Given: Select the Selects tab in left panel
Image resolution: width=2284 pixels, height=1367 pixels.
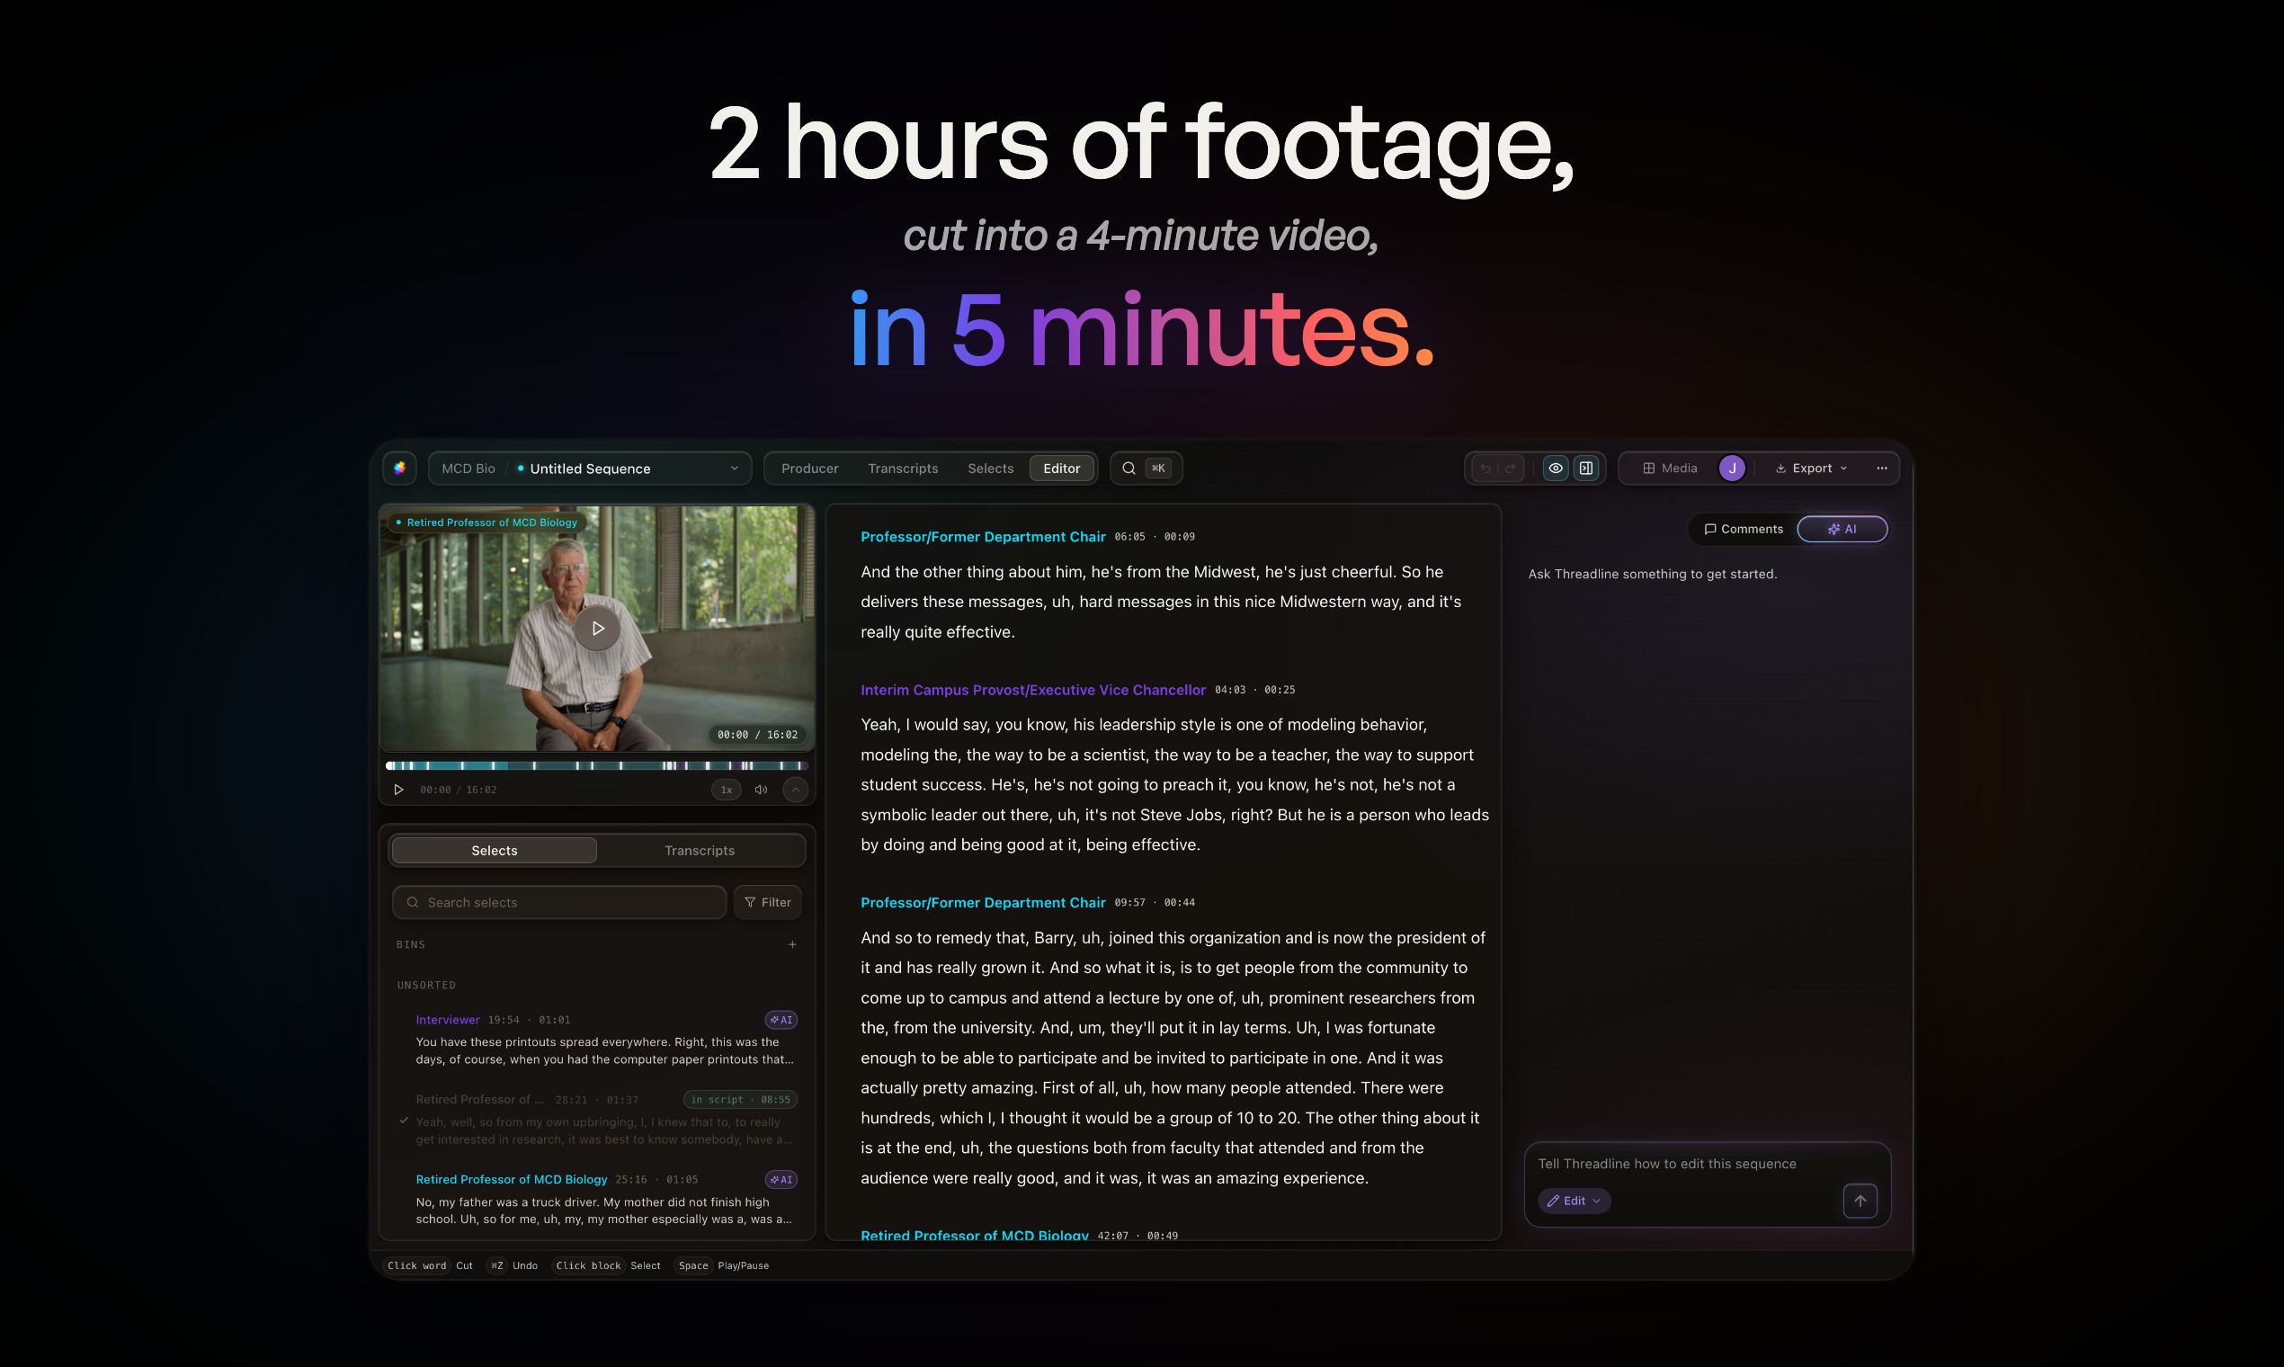Looking at the screenshot, I should (495, 850).
